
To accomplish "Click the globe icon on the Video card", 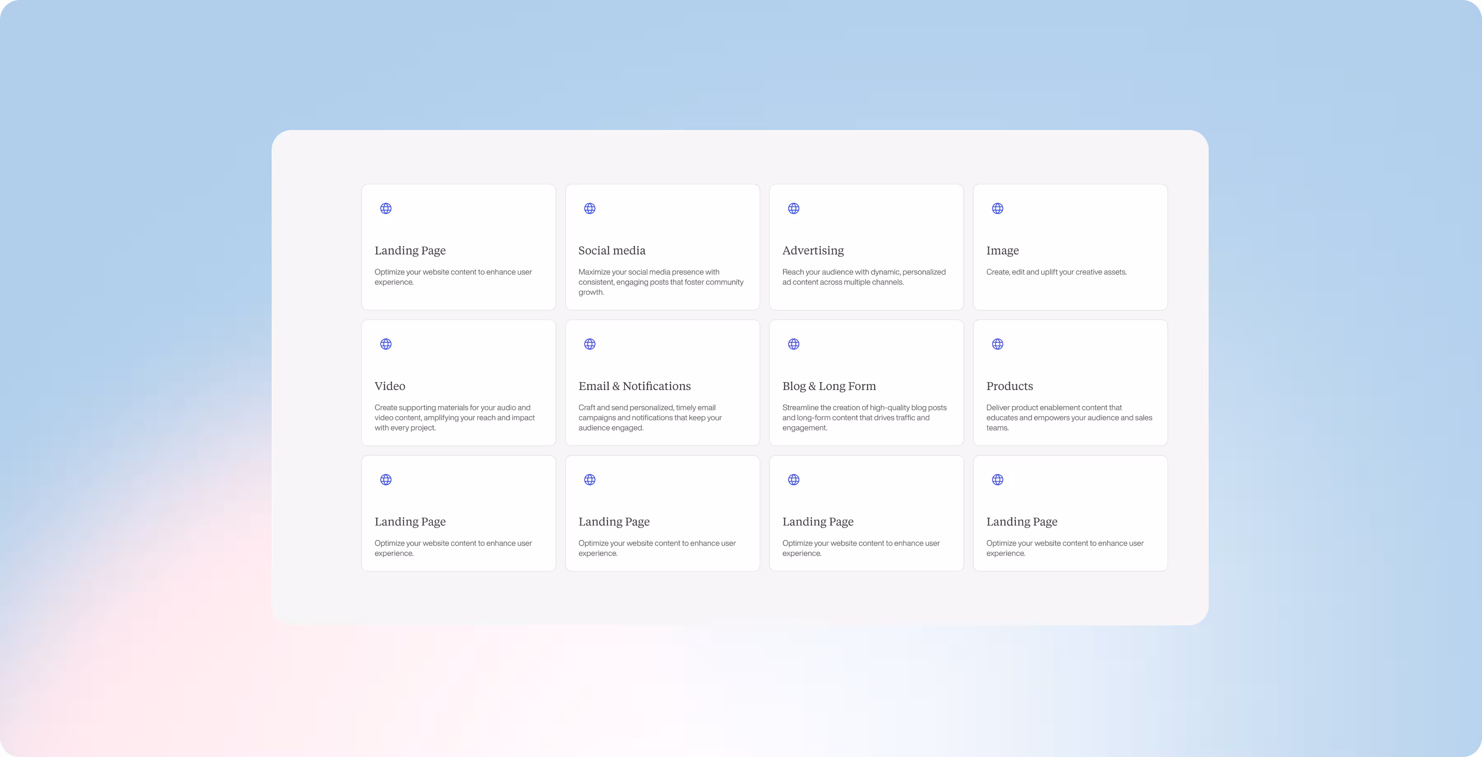I will [x=385, y=344].
